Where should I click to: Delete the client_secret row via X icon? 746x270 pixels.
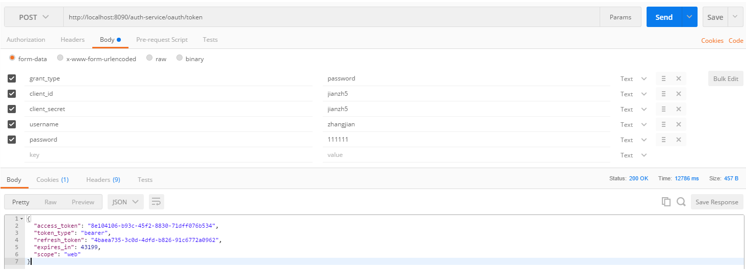click(679, 109)
